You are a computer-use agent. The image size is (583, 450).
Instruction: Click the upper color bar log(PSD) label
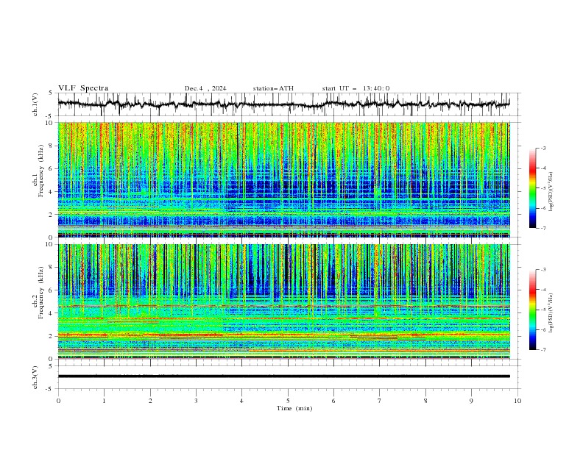pos(551,192)
